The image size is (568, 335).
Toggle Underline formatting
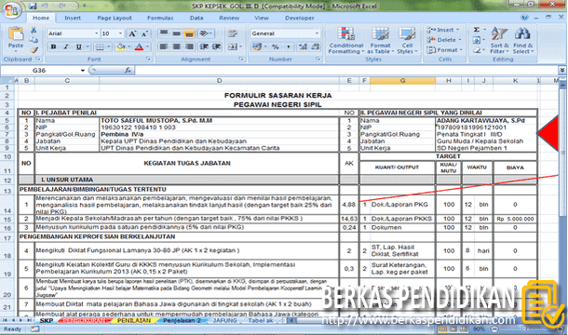tap(78, 47)
